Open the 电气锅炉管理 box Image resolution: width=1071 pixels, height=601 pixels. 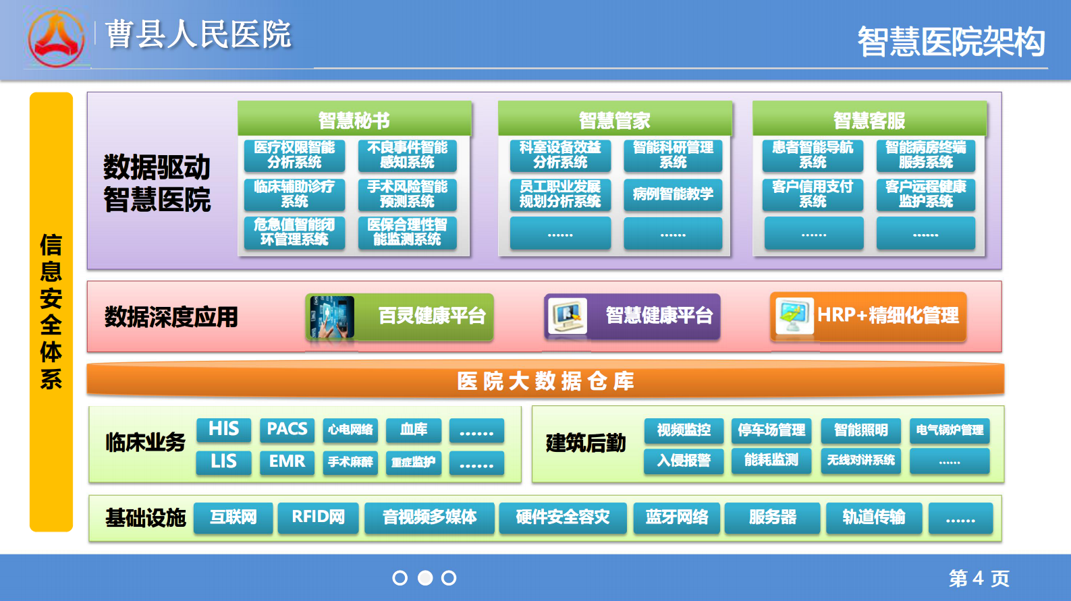point(950,430)
